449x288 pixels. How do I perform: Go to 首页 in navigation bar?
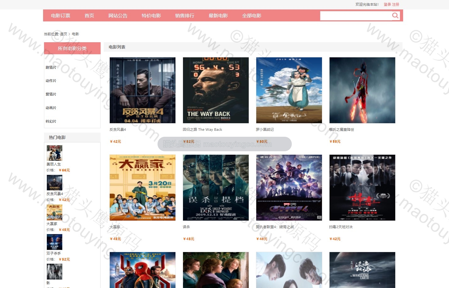tap(89, 15)
